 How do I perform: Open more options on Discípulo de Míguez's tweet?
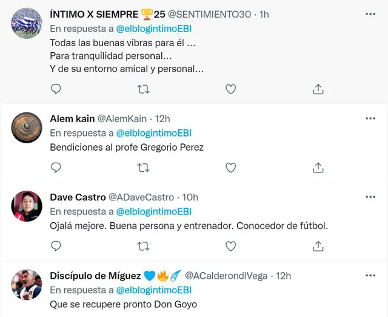click(x=370, y=275)
